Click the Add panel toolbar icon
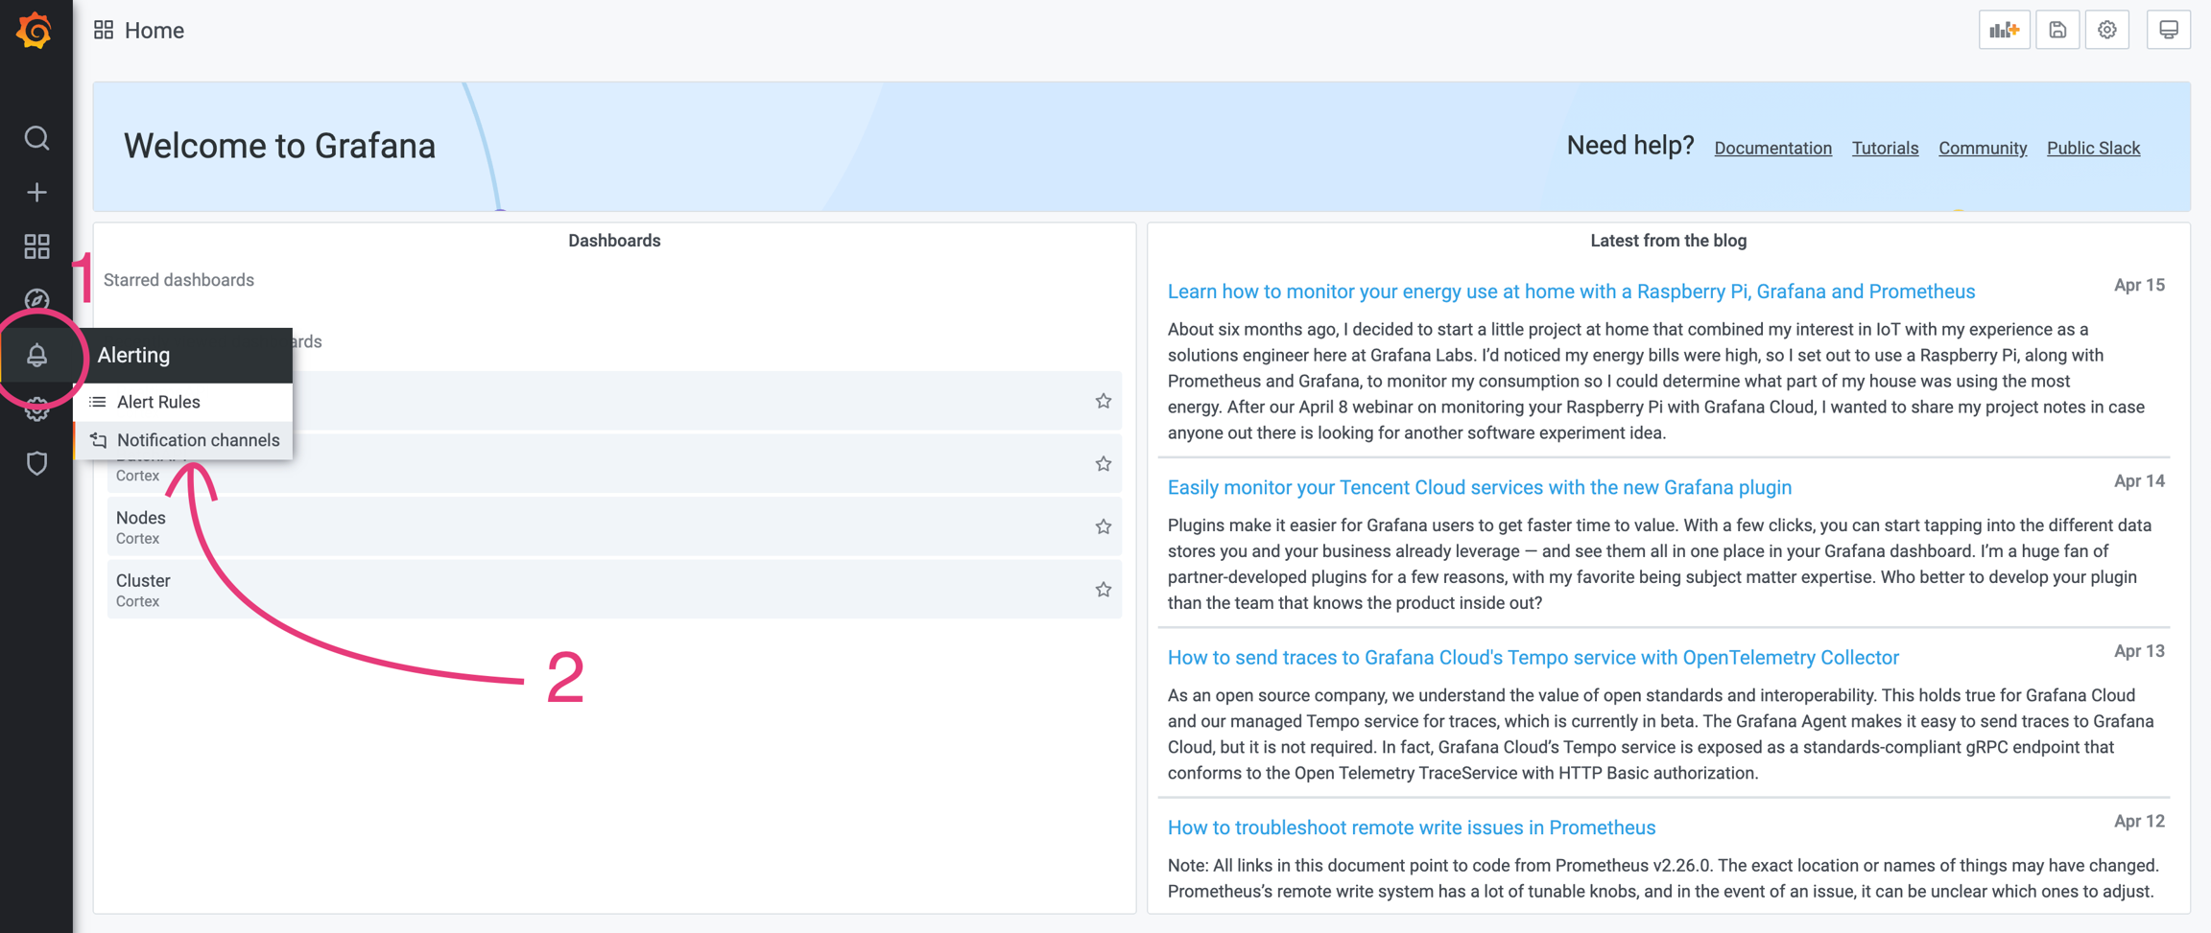Viewport: 2211px width, 933px height. pos(2004,31)
